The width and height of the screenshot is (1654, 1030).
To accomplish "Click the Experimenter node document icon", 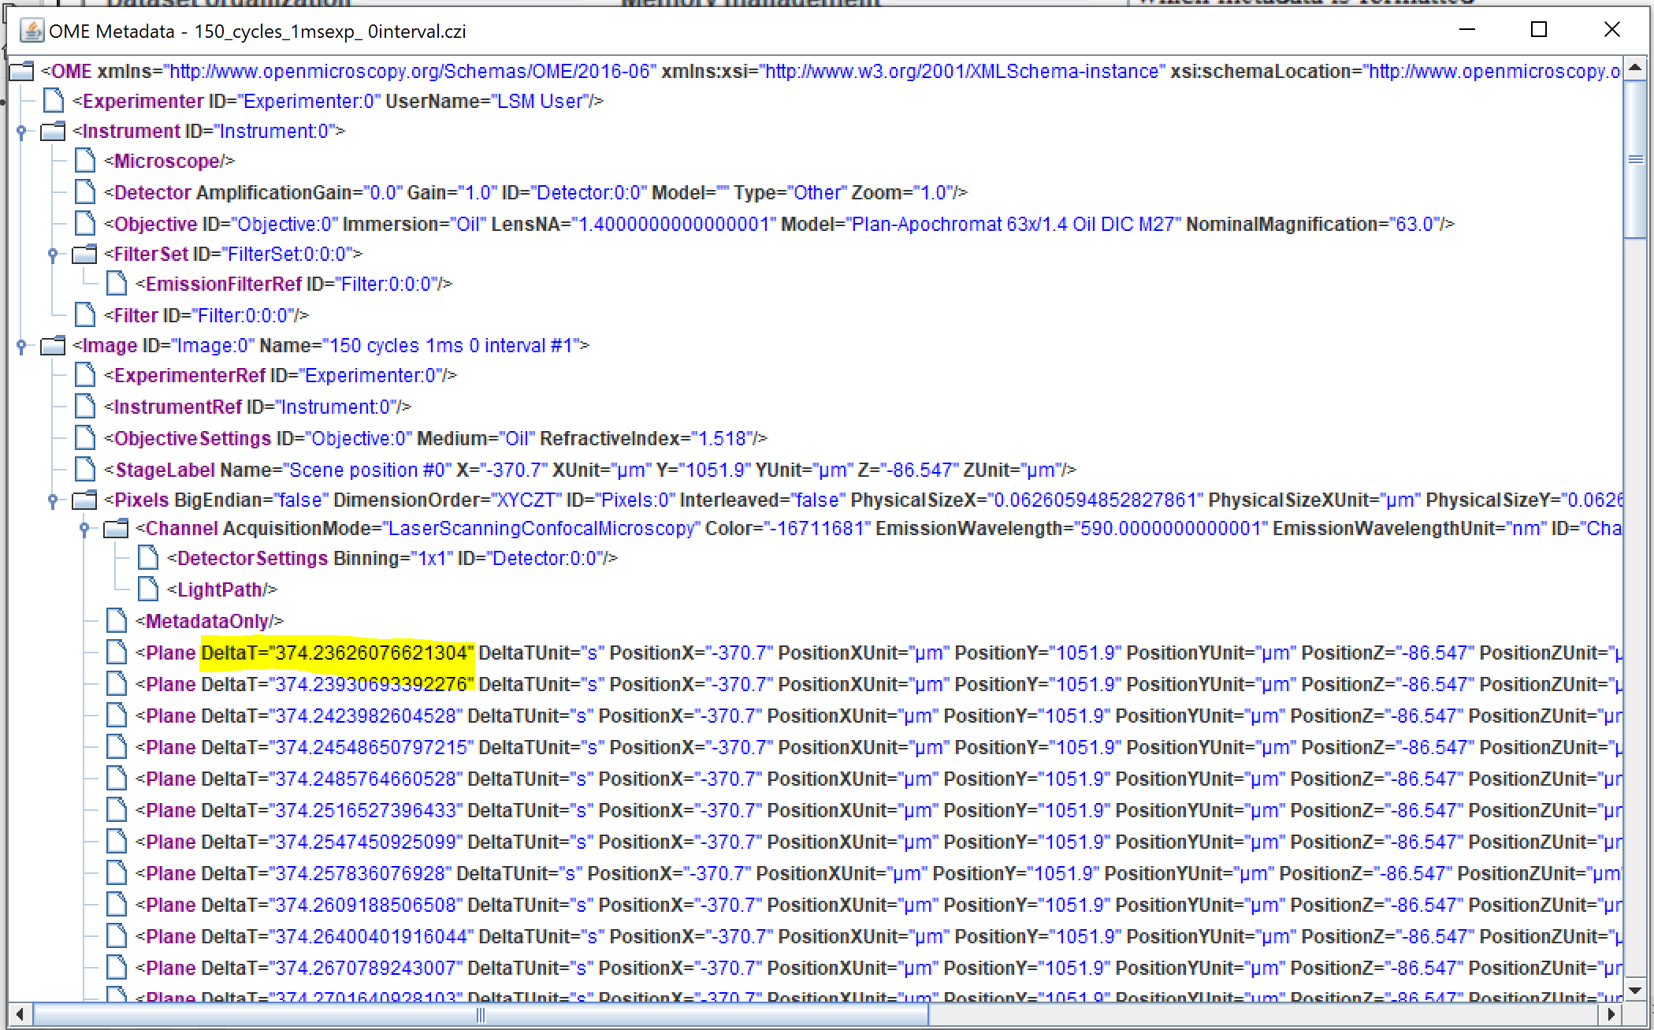I will point(54,101).
